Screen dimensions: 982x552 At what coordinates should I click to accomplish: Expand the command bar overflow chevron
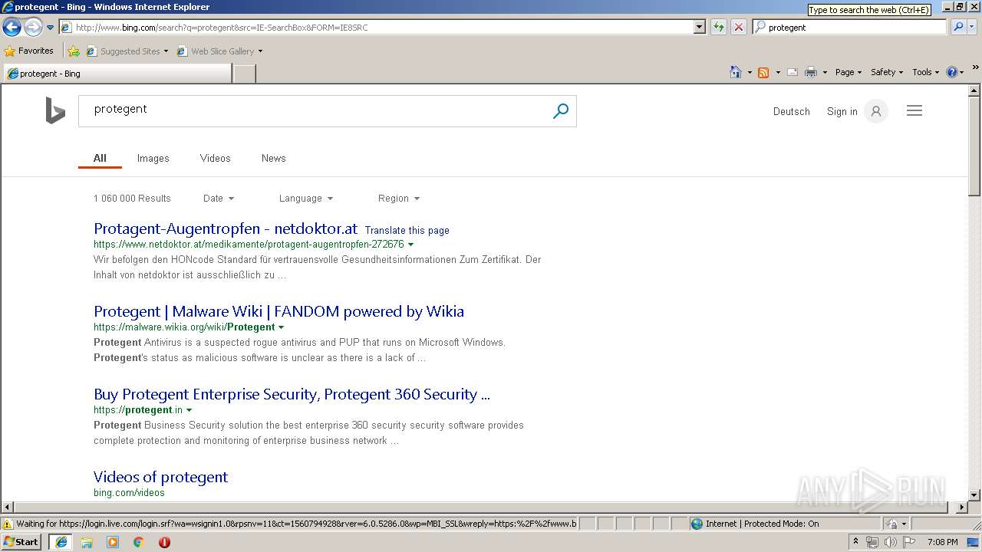pyautogui.click(x=976, y=68)
